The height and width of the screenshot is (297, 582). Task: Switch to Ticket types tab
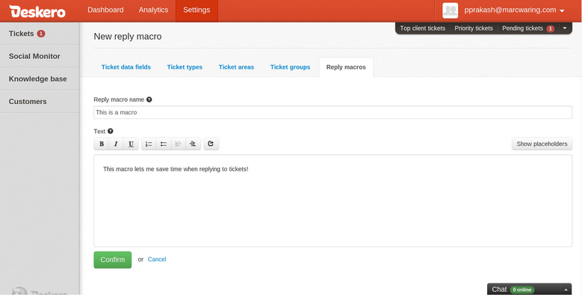coord(185,67)
